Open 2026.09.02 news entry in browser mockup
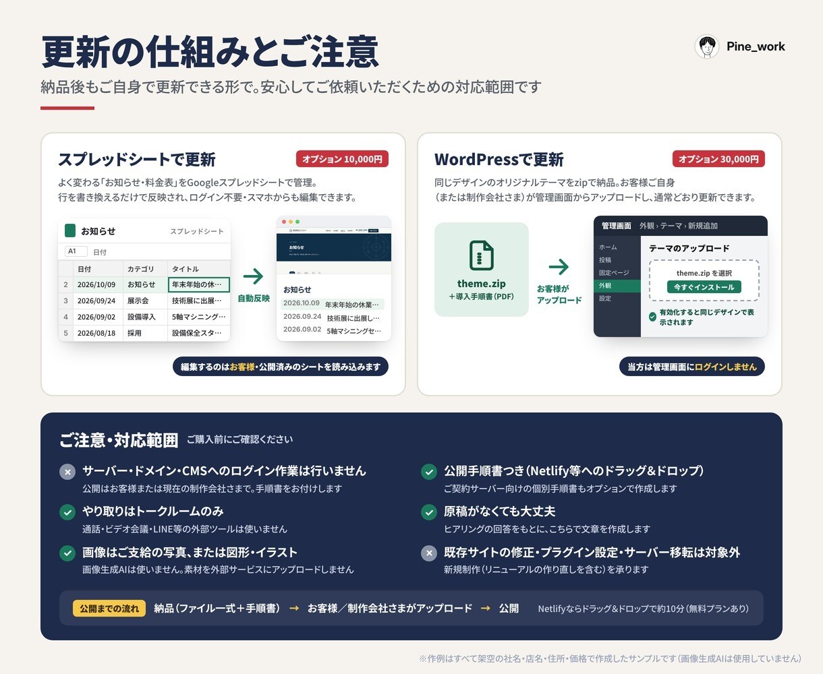Viewport: 823px width, 674px height. tap(333, 330)
